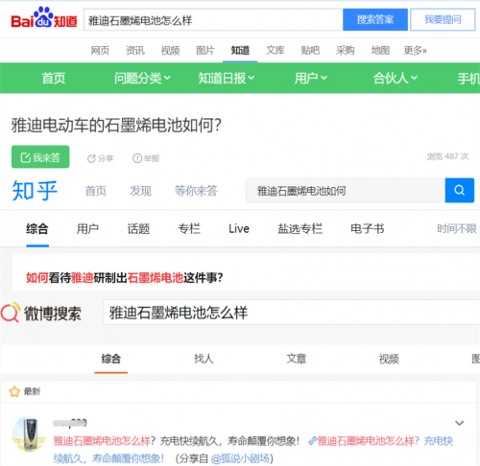Focus the Weibo search input field

tap(291, 313)
